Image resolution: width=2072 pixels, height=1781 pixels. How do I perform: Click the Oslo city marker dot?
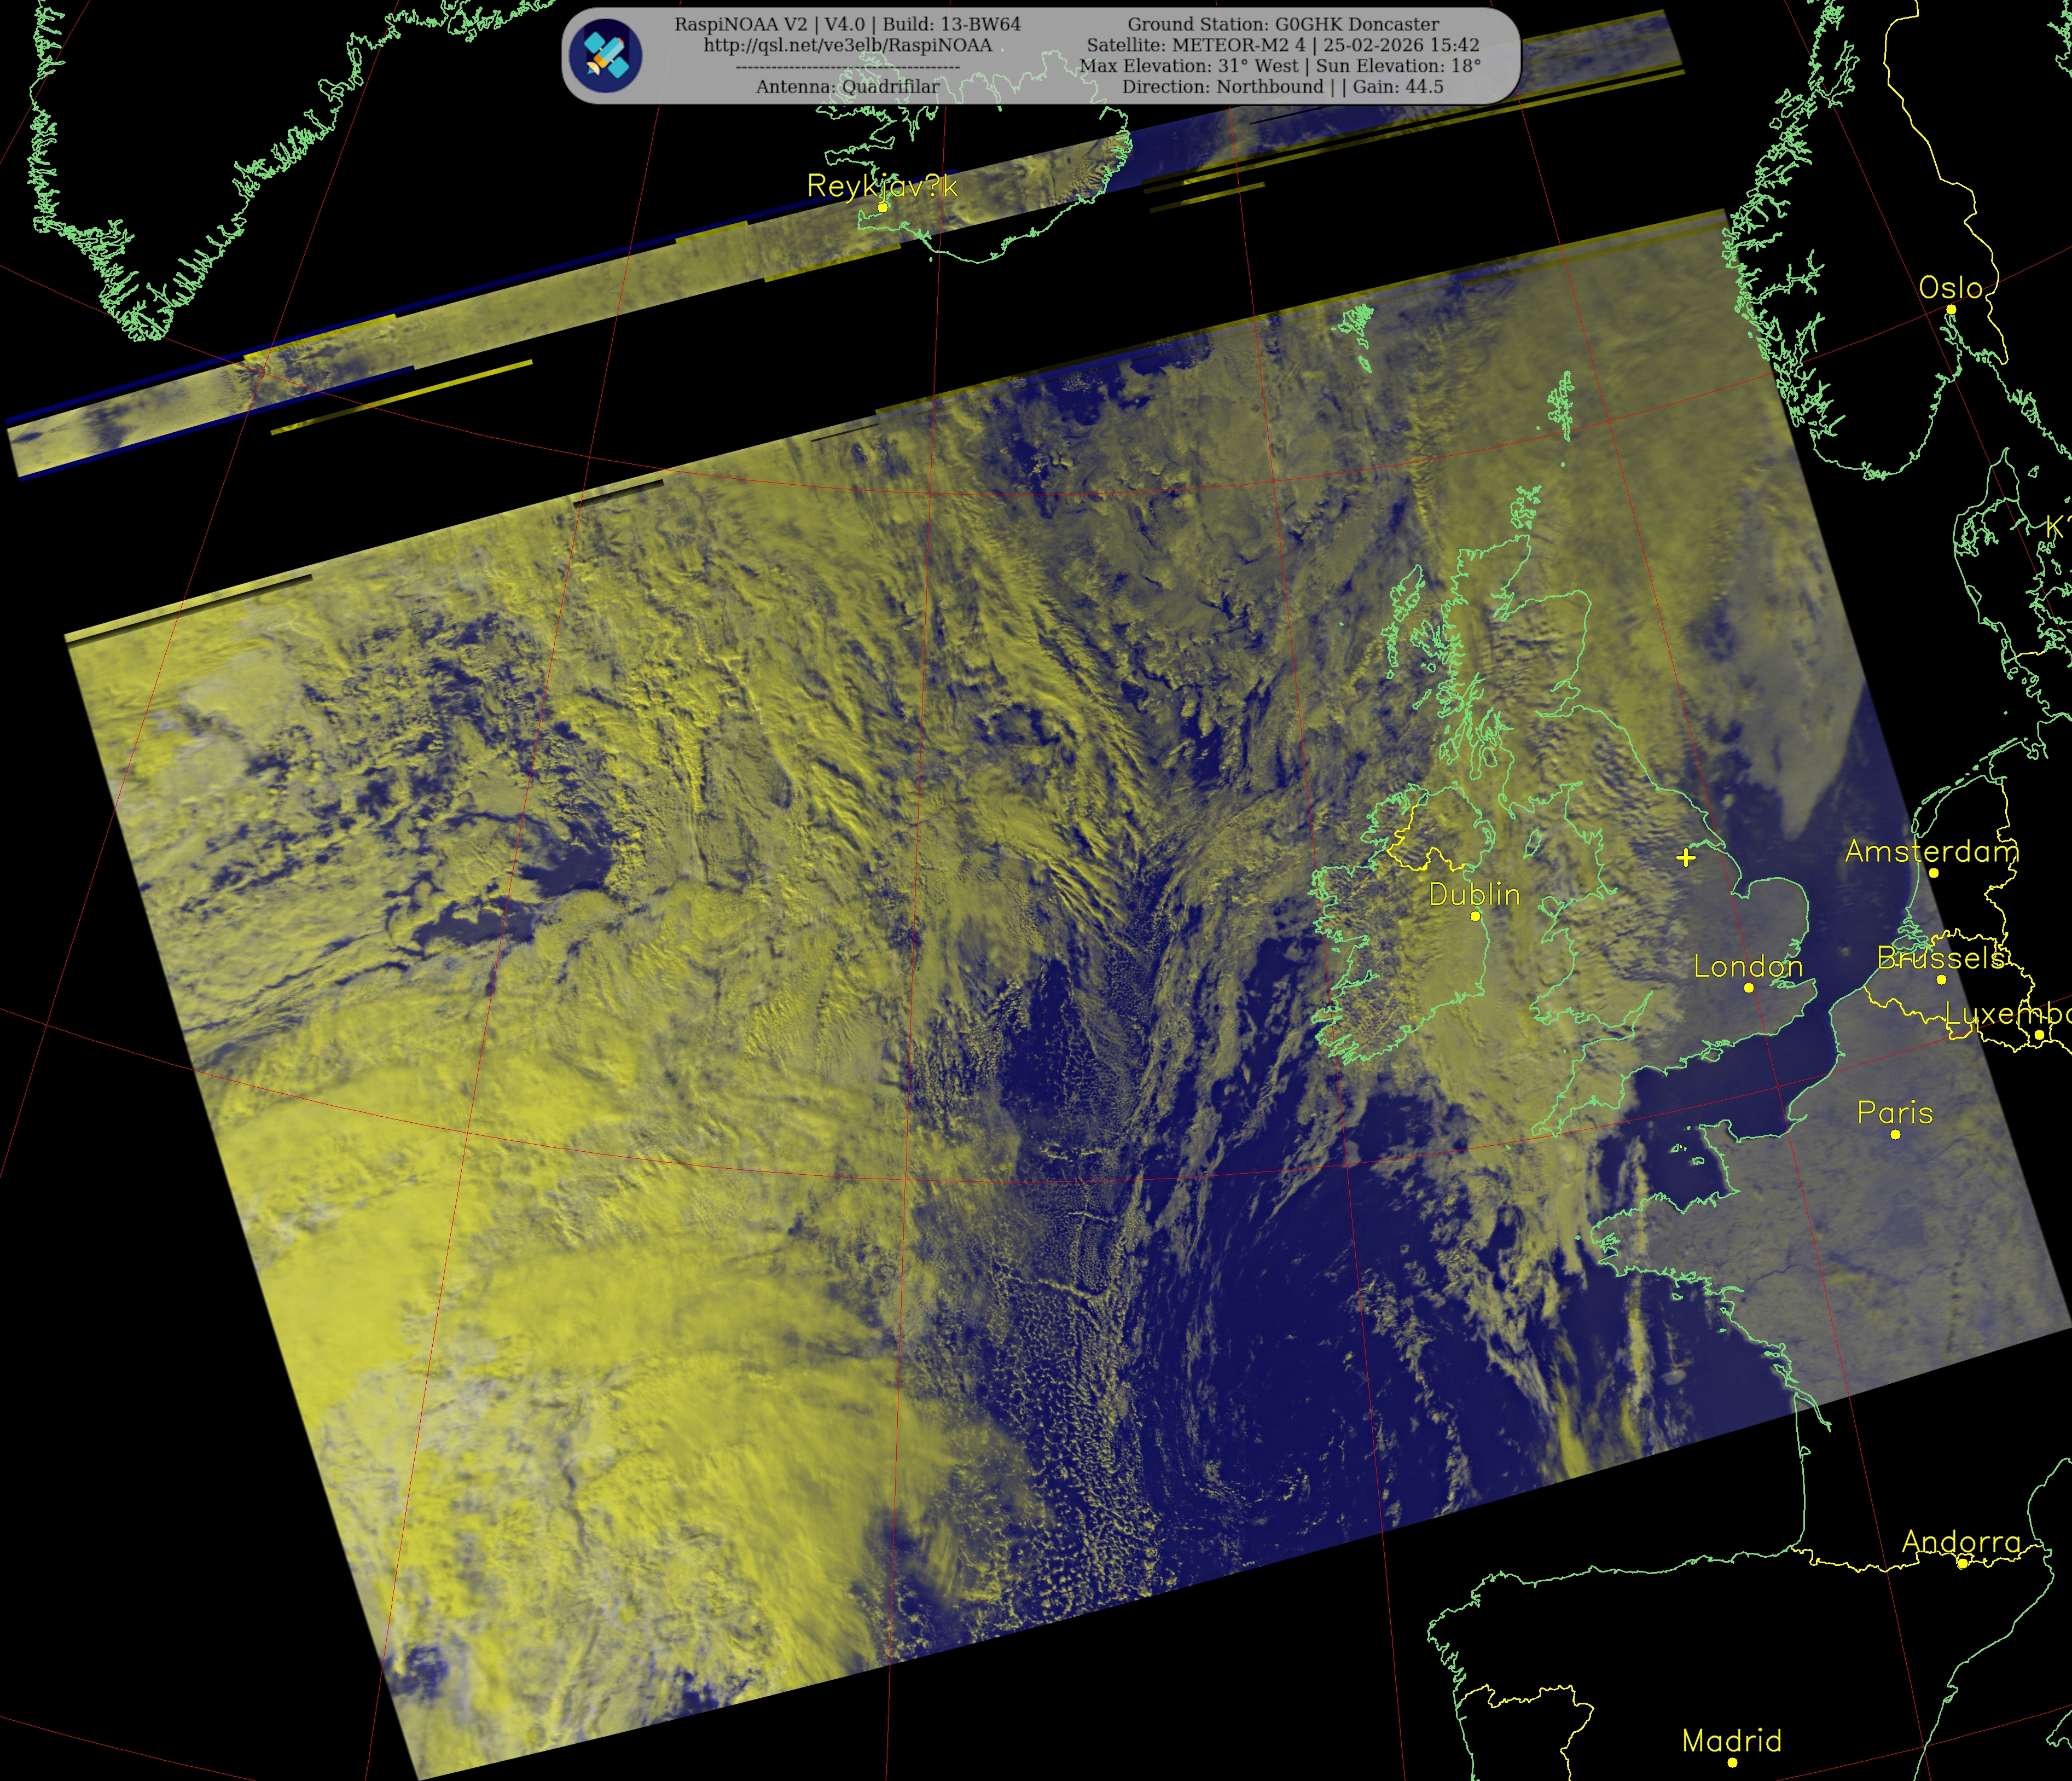tap(1950, 309)
